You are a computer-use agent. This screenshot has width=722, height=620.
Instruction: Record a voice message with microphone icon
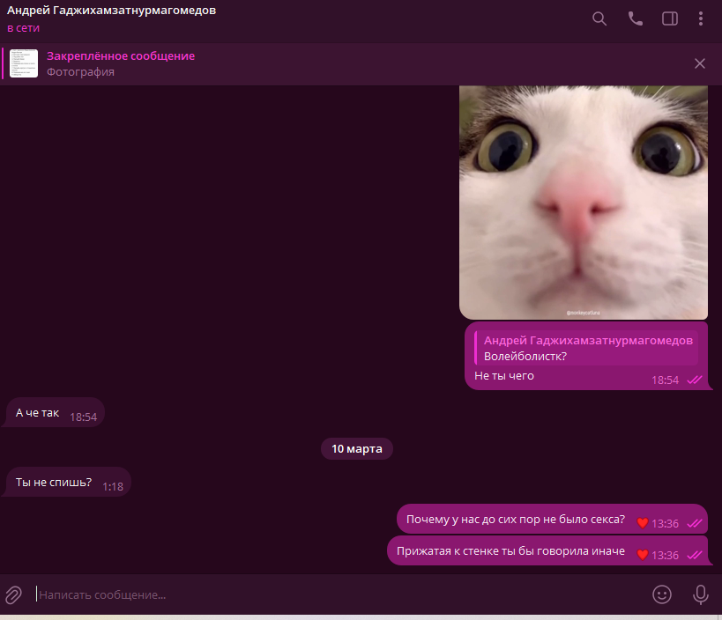click(x=700, y=594)
